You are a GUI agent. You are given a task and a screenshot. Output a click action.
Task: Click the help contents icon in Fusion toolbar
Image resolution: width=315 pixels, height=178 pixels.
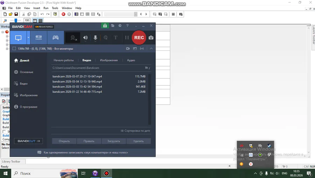coord(55,14)
